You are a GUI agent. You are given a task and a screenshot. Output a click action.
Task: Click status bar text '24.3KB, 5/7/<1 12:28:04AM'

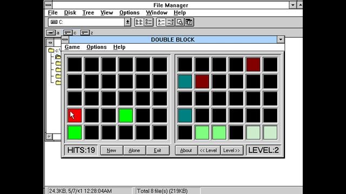pyautogui.click(x=81, y=191)
